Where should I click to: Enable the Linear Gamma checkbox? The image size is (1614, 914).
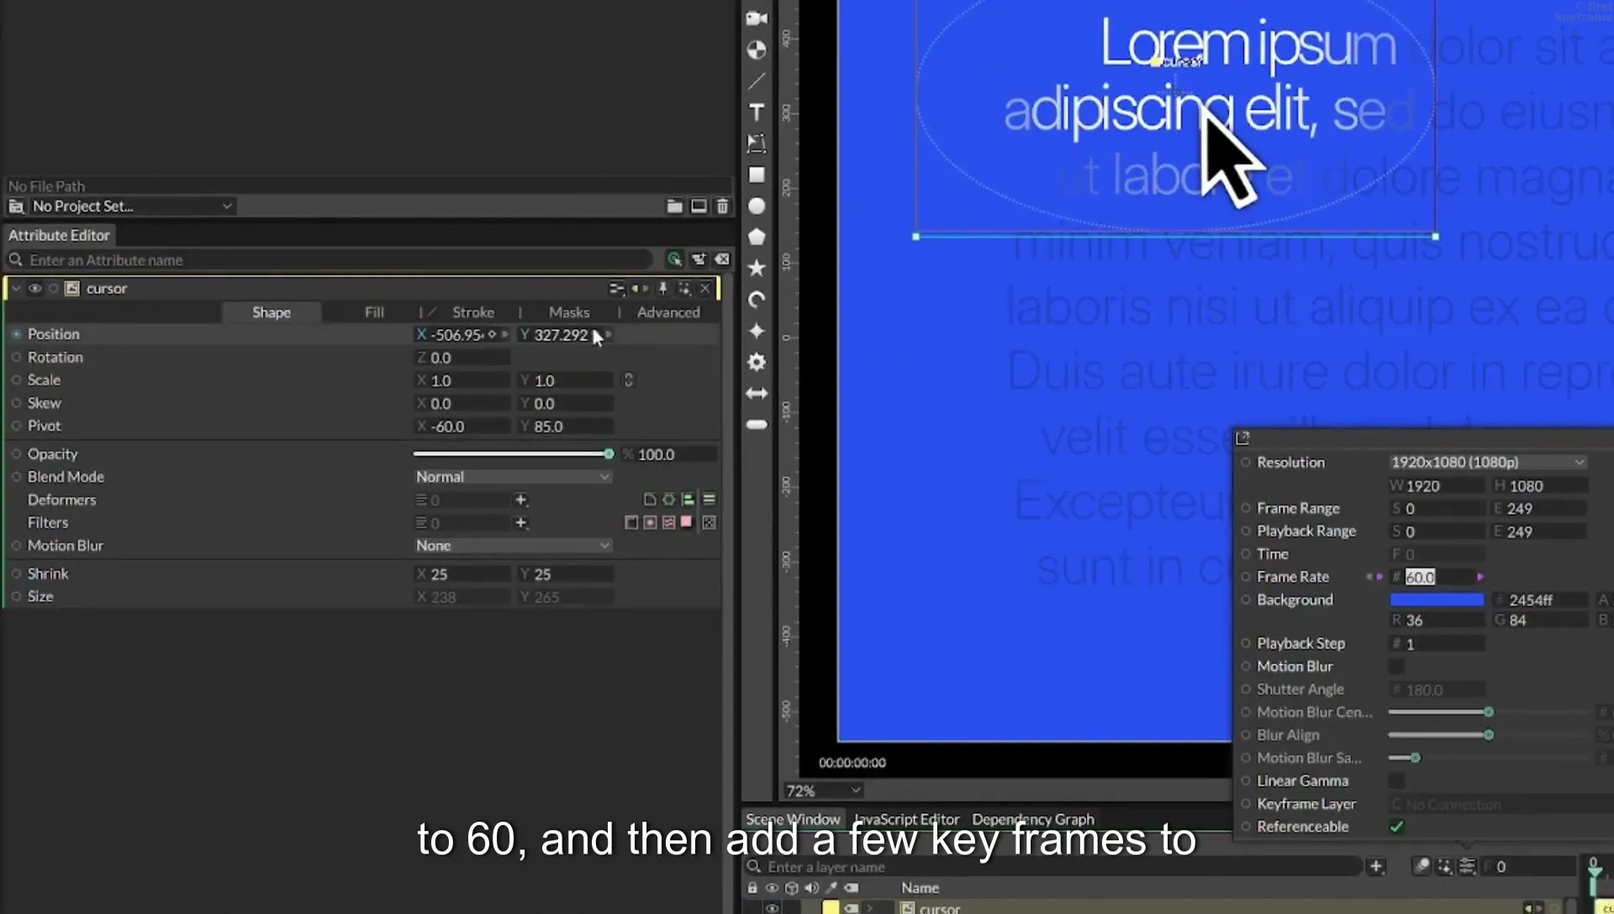[x=1396, y=780]
